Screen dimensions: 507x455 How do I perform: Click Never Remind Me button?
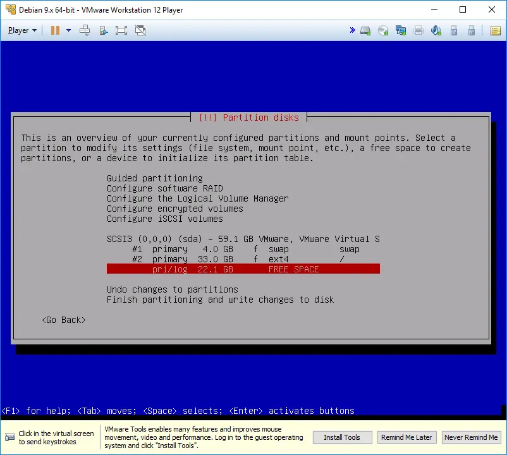471,437
